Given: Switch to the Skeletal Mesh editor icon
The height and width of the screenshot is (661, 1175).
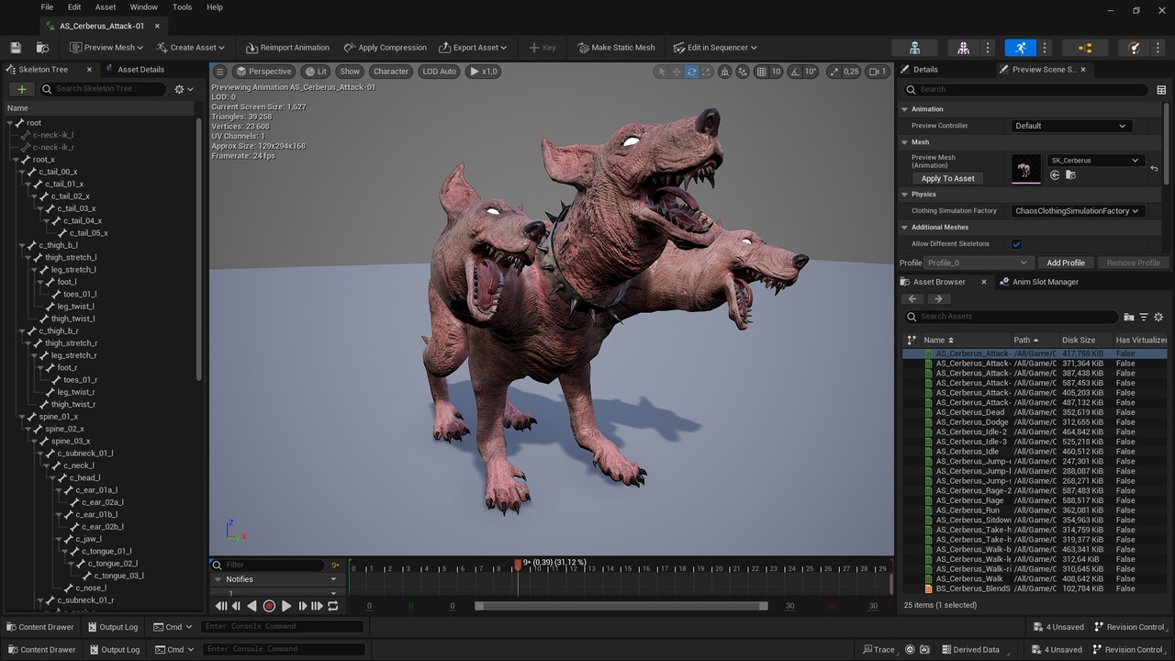Looking at the screenshot, I should coord(963,47).
